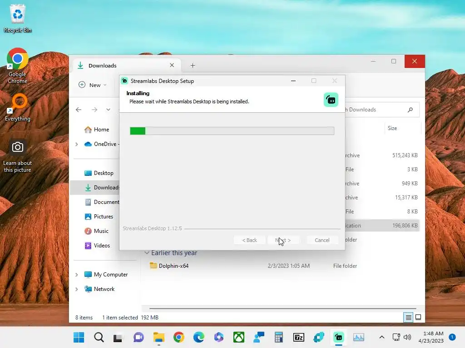Open 7-Zip from the taskbar
465x348 pixels.
tap(299, 337)
